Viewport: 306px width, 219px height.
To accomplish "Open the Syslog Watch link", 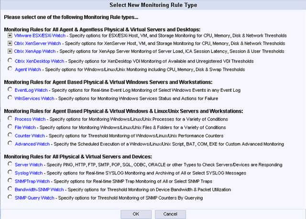I will click(29, 173).
